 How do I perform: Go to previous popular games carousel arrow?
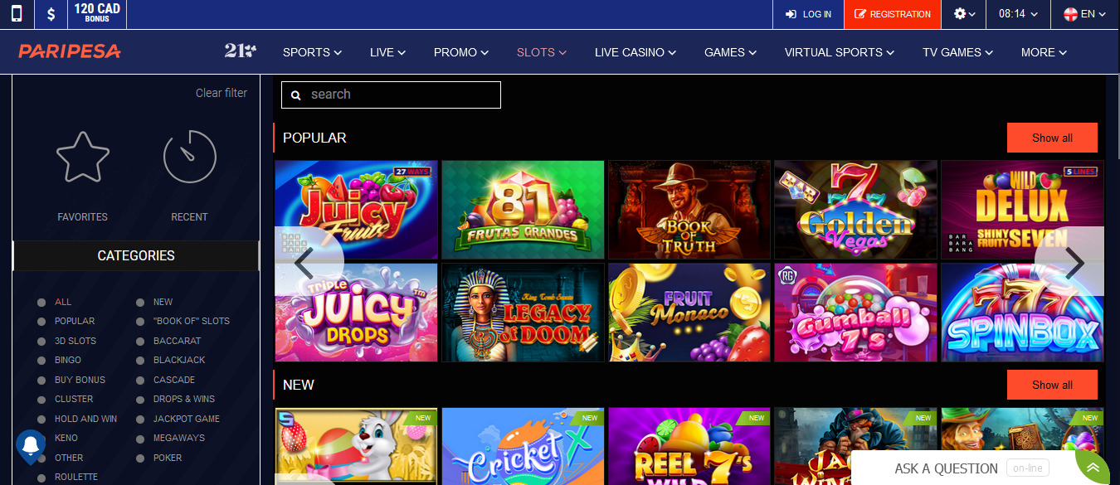[304, 263]
